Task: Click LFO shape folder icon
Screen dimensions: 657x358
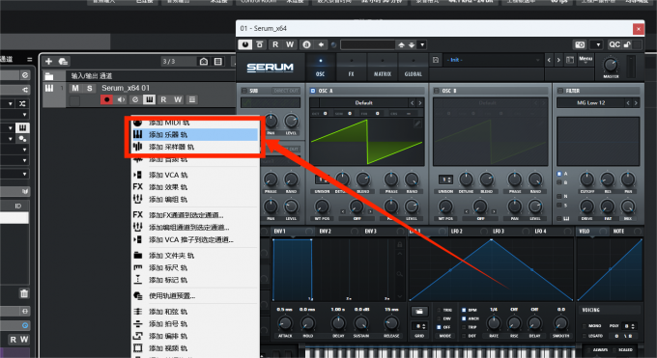Action: click(419, 311)
